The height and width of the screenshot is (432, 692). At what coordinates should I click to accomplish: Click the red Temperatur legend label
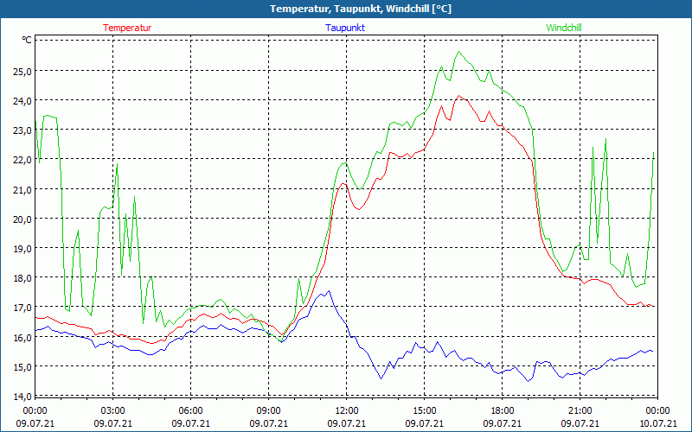(127, 28)
